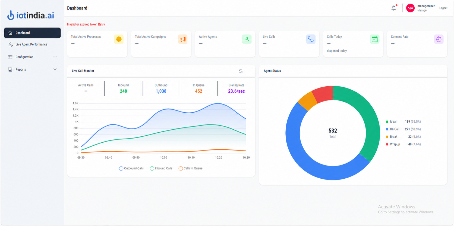Click the Total Active Processes gear icon
This screenshot has width=454, height=226.
tap(119, 39)
